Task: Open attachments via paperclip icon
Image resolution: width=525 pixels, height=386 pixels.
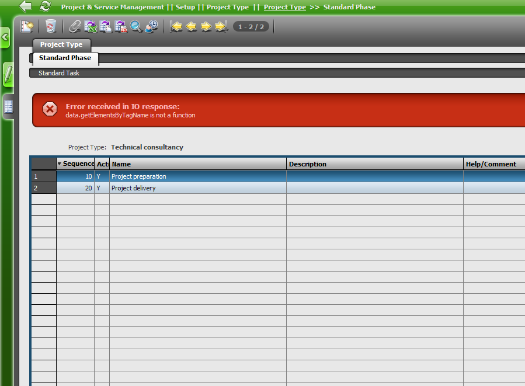Action: [x=75, y=26]
